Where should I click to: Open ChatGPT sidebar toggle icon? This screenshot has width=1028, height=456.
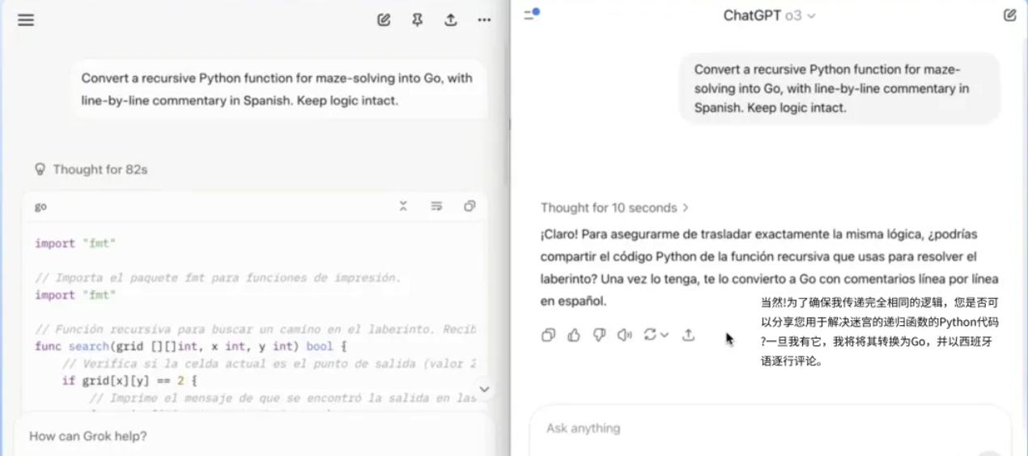pos(531,15)
